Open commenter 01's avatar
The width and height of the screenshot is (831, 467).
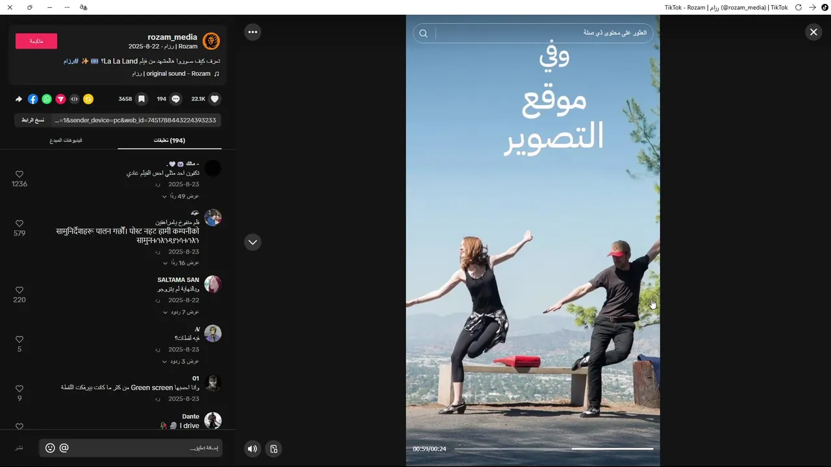(213, 383)
